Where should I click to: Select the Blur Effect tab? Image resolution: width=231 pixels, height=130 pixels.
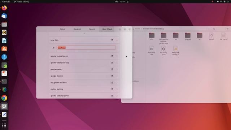tap(107, 29)
